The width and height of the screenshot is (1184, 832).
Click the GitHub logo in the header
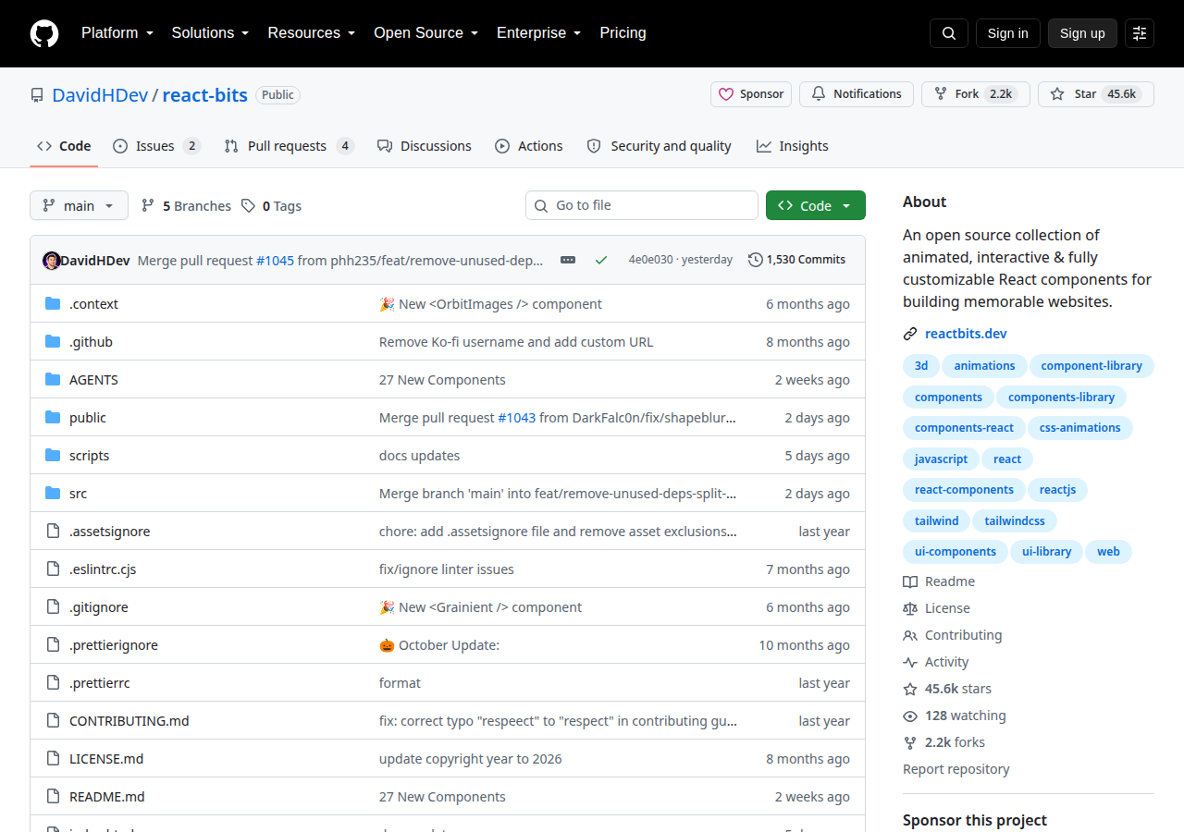coord(44,33)
